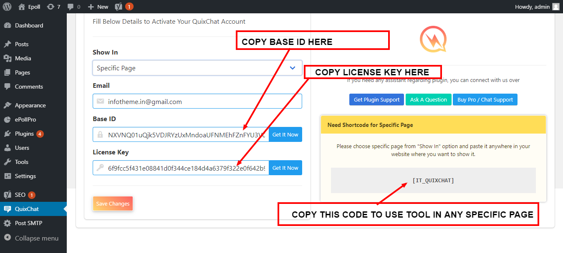563x253 pixels.
Task: Click the Plugins 4 updates badge
Action: pyautogui.click(x=40, y=134)
